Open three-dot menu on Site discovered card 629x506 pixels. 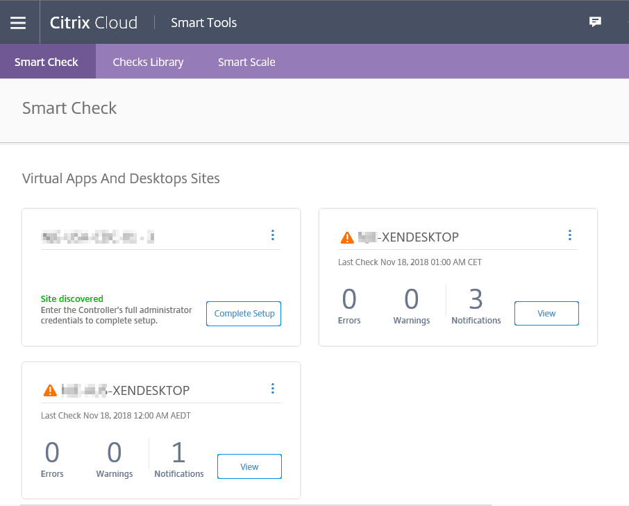click(273, 235)
